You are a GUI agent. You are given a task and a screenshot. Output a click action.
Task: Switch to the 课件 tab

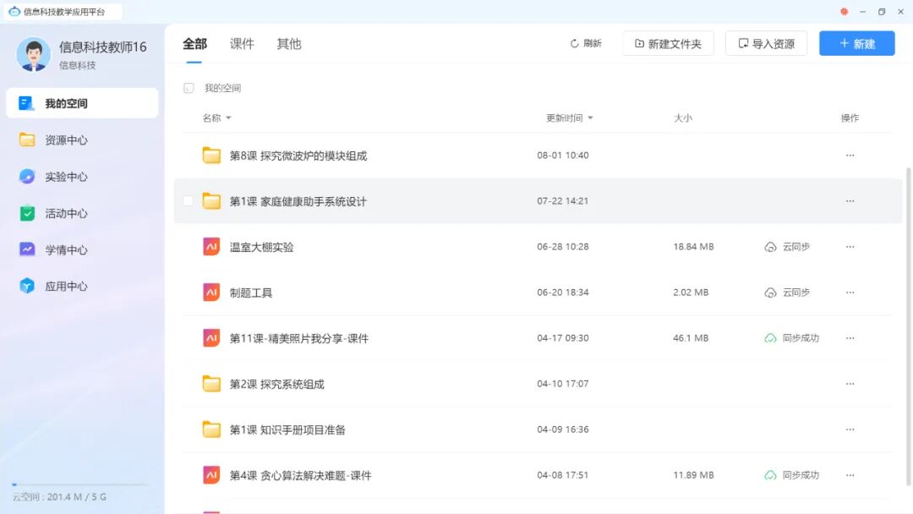[x=242, y=43]
